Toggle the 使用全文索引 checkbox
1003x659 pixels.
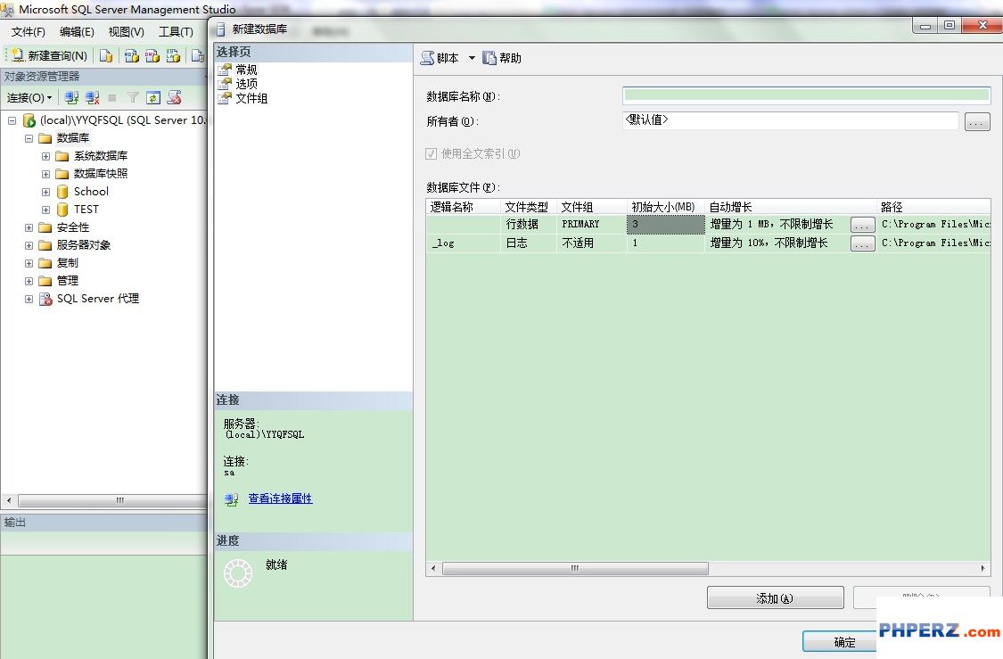coord(432,153)
